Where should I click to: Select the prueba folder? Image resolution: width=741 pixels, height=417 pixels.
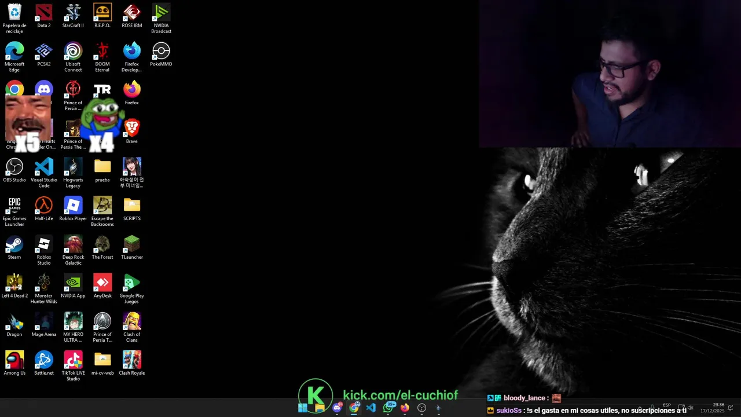click(x=102, y=170)
